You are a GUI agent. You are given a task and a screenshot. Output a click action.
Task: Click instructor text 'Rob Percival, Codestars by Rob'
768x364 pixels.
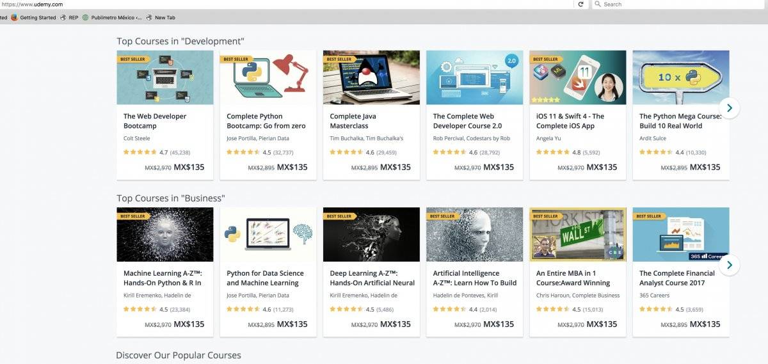click(472, 138)
